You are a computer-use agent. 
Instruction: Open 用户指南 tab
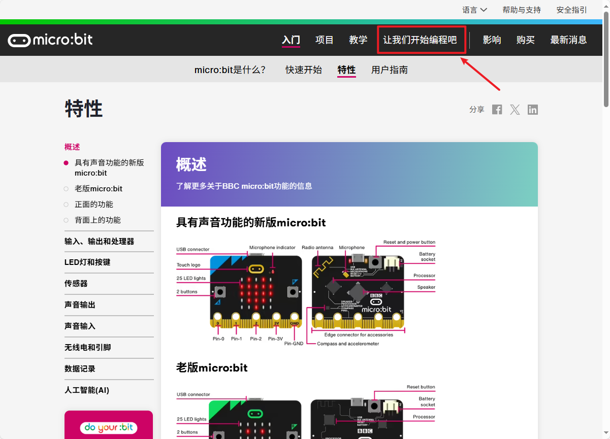tap(390, 70)
